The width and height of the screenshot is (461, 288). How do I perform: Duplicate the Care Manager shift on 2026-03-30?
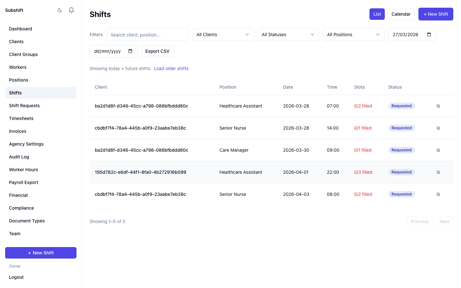click(438, 150)
